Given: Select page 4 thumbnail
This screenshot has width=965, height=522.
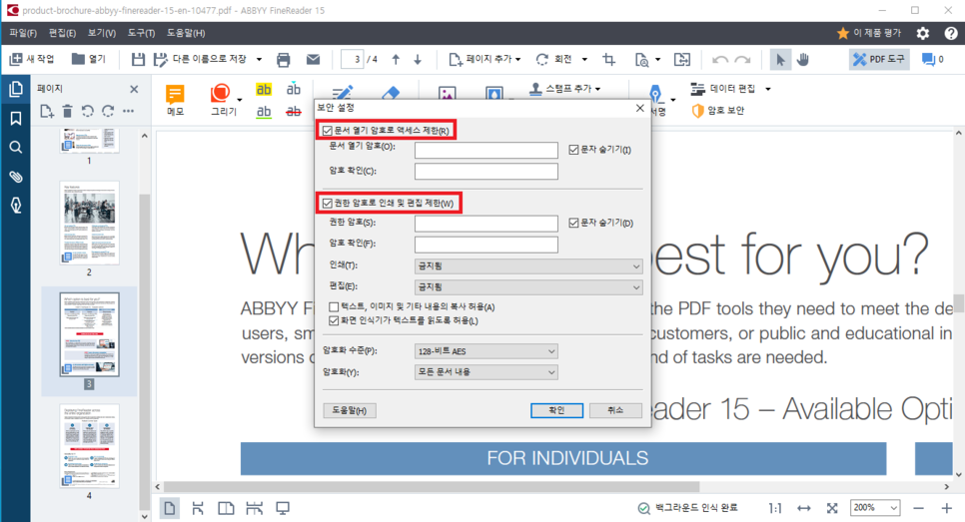Looking at the screenshot, I should tap(89, 446).
